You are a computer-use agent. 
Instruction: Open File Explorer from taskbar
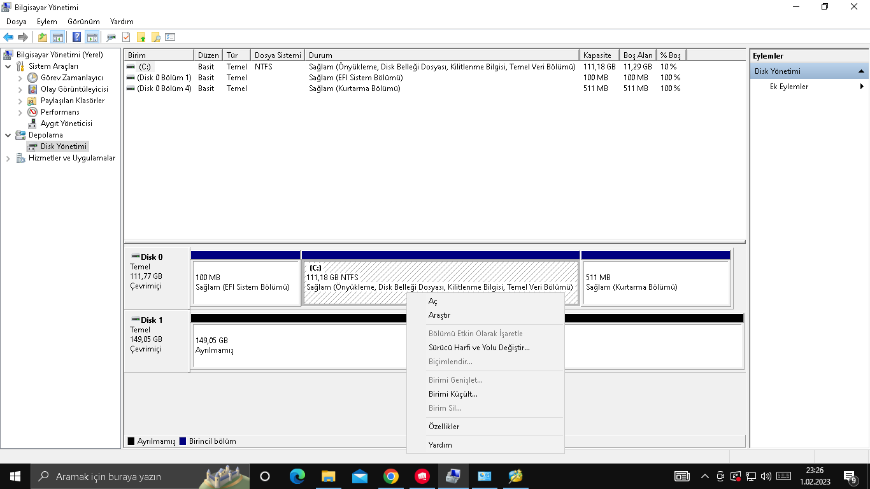pyautogui.click(x=329, y=476)
